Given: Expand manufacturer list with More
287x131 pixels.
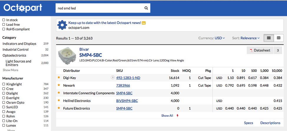Looking at the screenshot, I should pos(11,130).
